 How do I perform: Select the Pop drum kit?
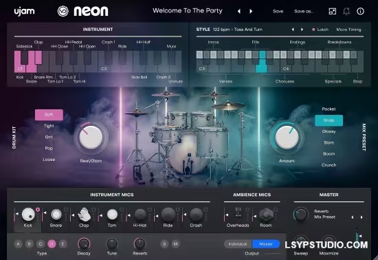[x=49, y=149]
